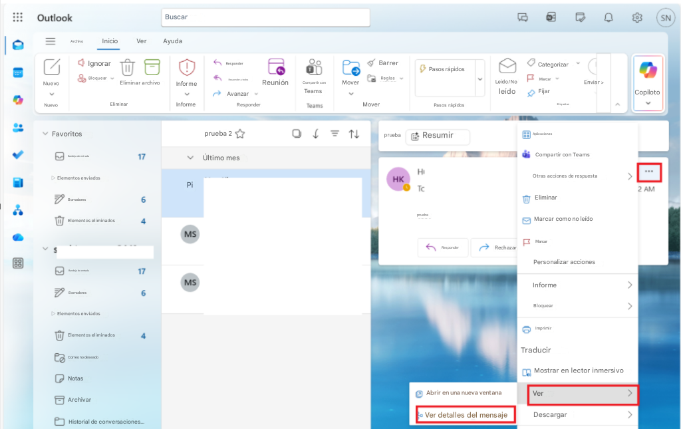Open the app launcher grid icon
The image size is (681, 429).
[x=17, y=17]
